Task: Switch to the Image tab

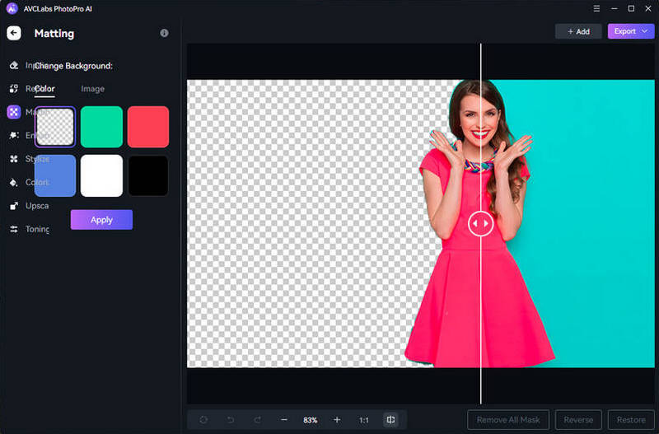Action: coord(92,89)
